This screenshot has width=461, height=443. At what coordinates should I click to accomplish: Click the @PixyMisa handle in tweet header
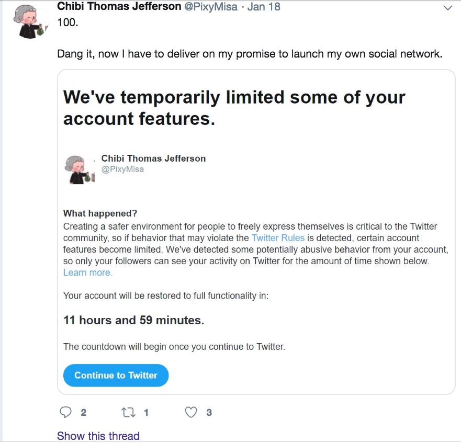211,7
